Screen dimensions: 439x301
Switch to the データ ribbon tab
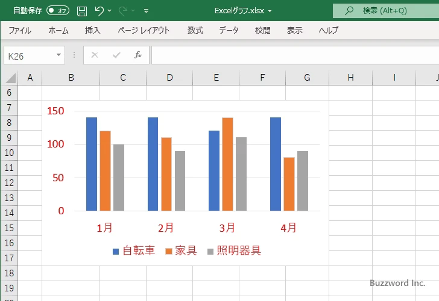tap(229, 30)
